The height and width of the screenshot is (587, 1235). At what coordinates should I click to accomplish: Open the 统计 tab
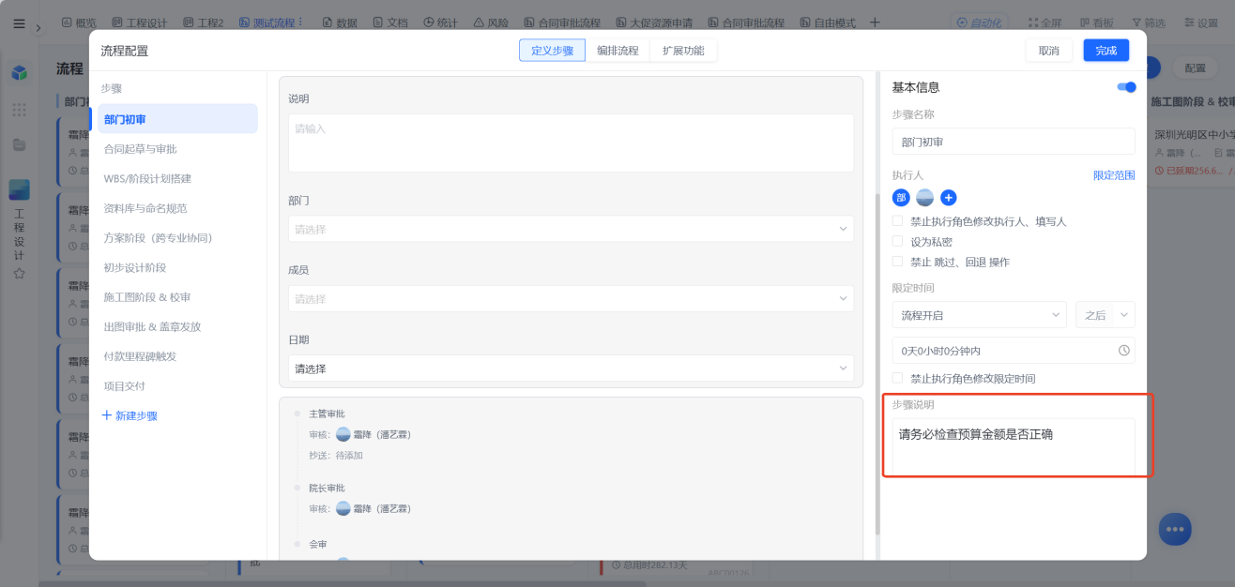point(441,22)
